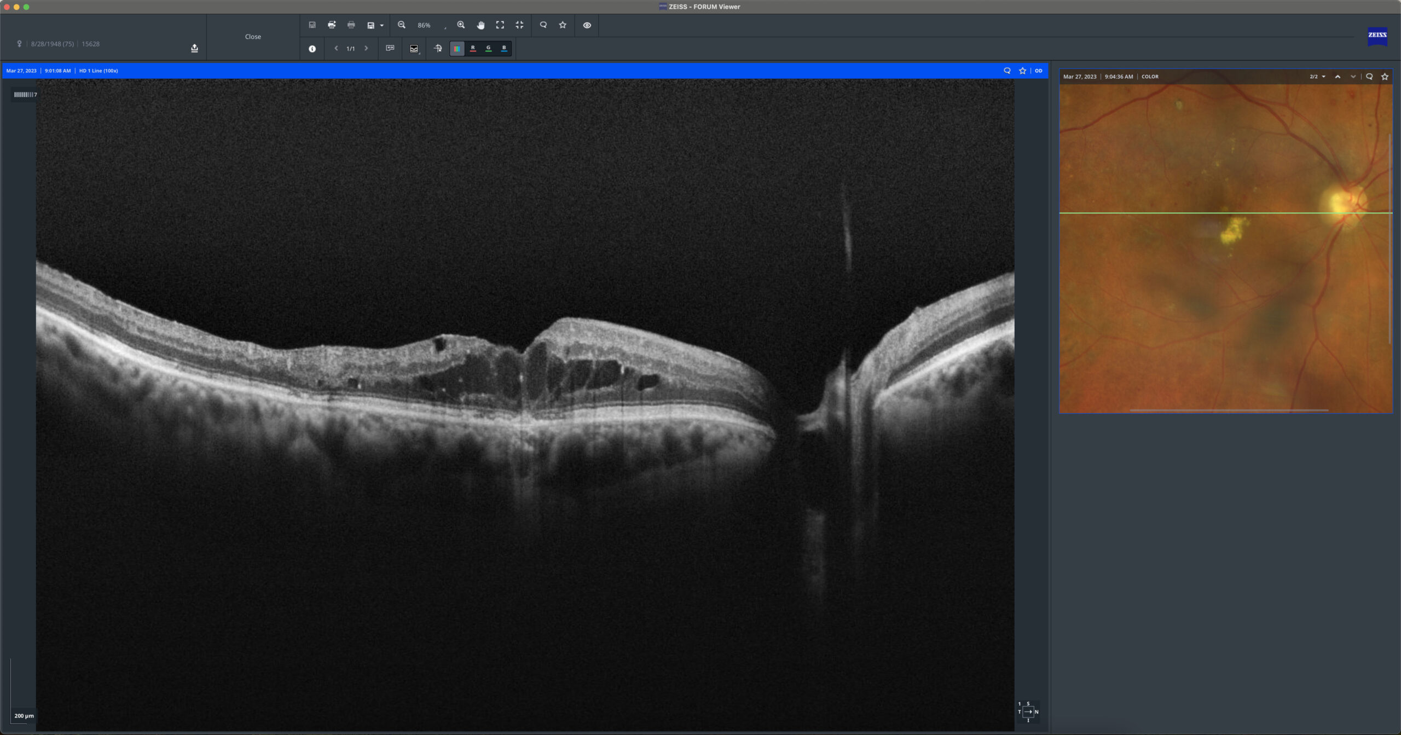1401x735 pixels.
Task: Open comments from the top toolbar
Action: (543, 25)
